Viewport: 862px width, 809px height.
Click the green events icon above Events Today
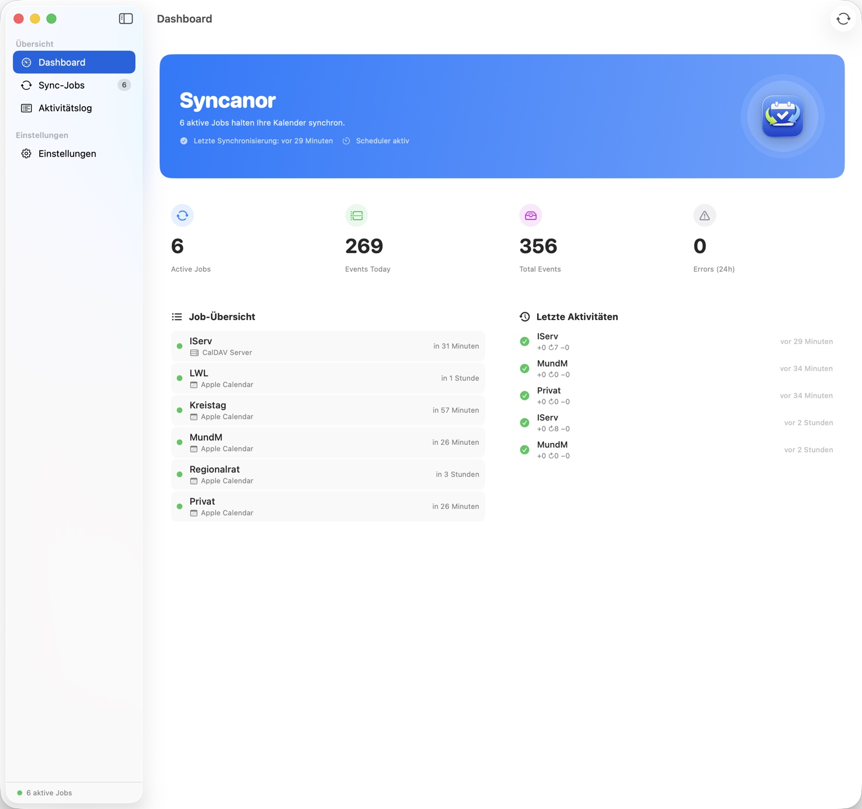(356, 215)
